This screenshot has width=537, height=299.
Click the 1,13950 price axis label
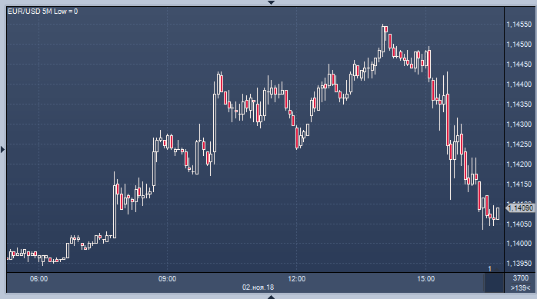coord(519,264)
